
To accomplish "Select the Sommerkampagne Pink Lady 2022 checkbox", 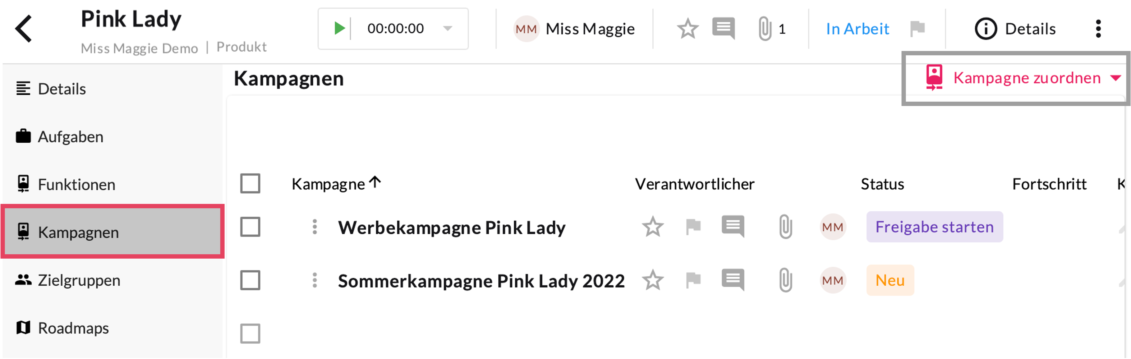I will [x=250, y=280].
